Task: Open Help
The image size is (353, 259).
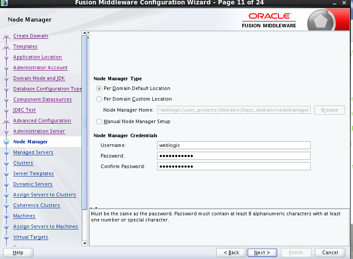Action: (18, 252)
